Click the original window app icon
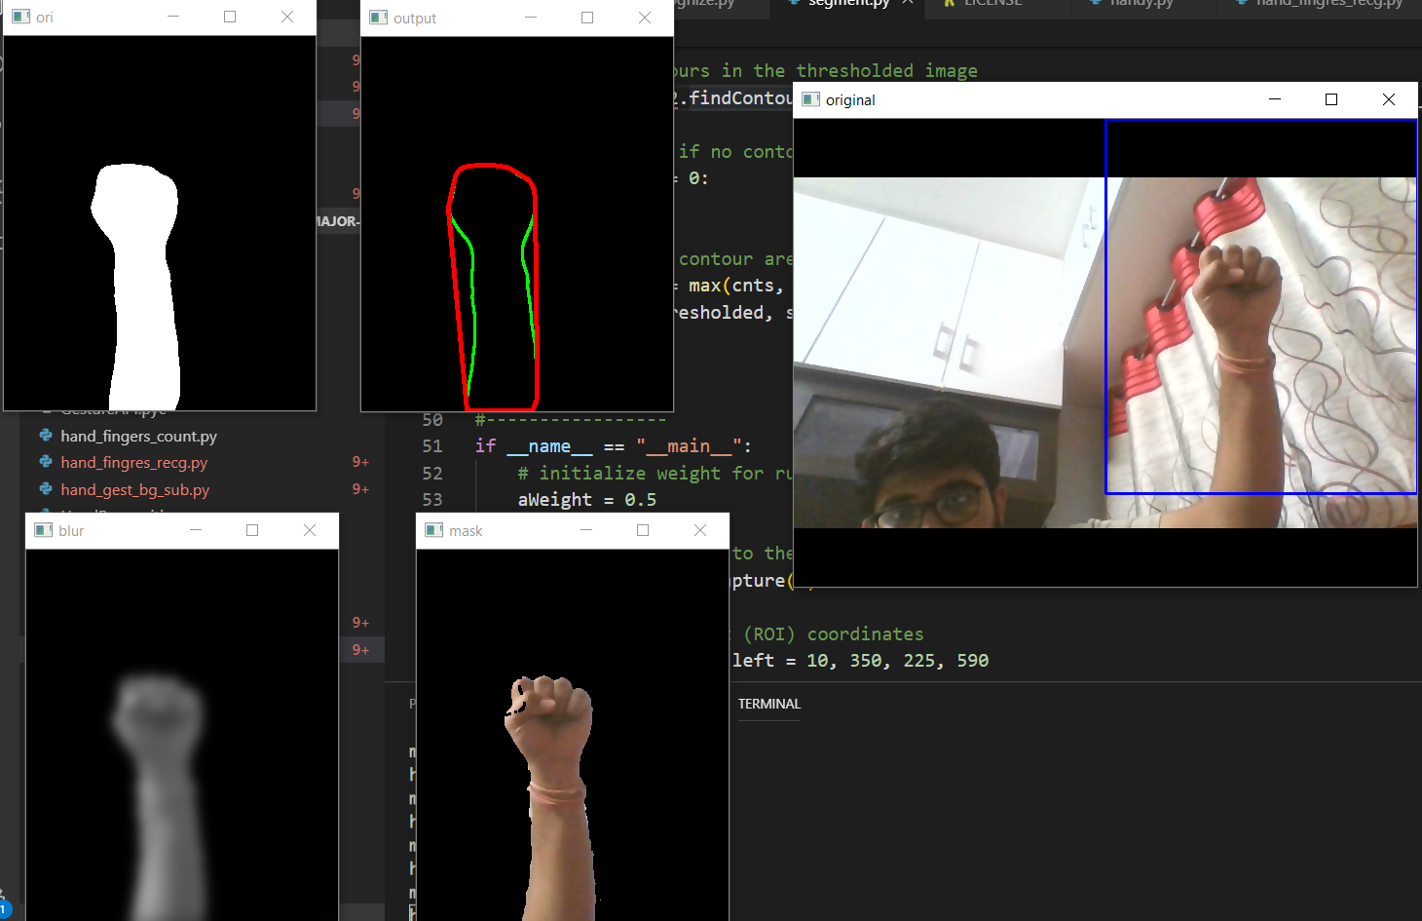 click(x=810, y=99)
